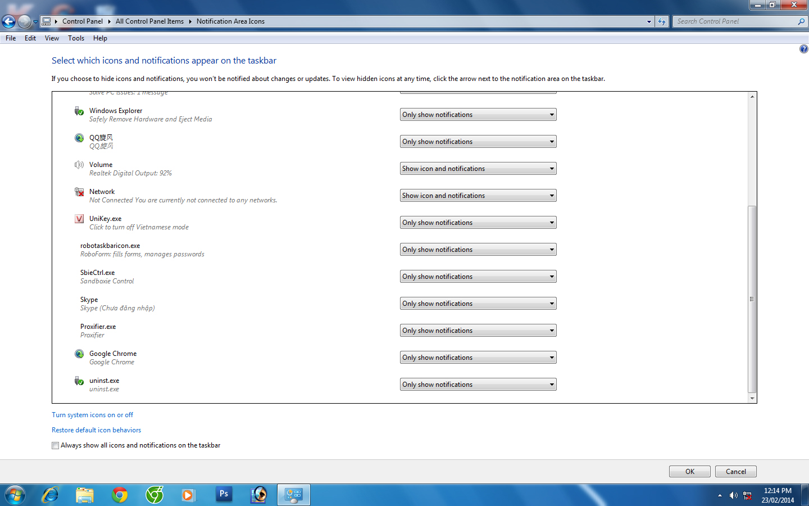Click the taskbar clock showing 12:14 PM
The height and width of the screenshot is (506, 809).
click(x=778, y=495)
